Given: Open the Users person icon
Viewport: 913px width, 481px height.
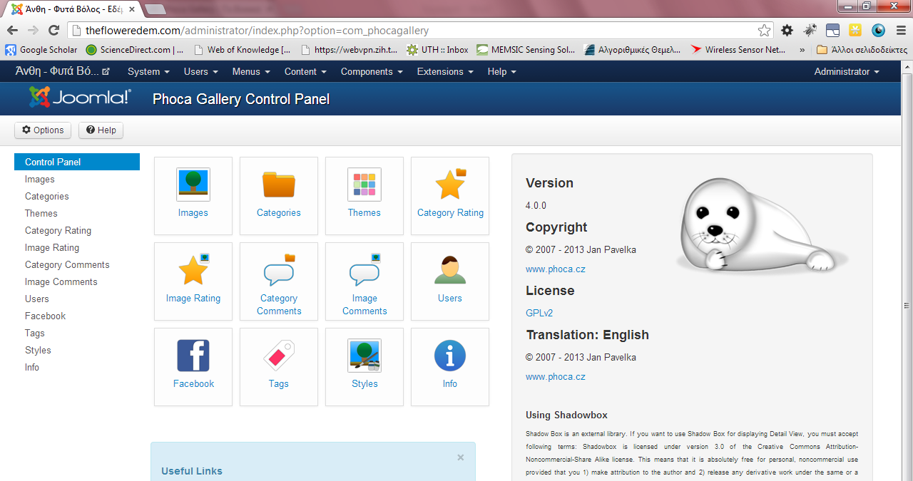Looking at the screenshot, I should 450,270.
